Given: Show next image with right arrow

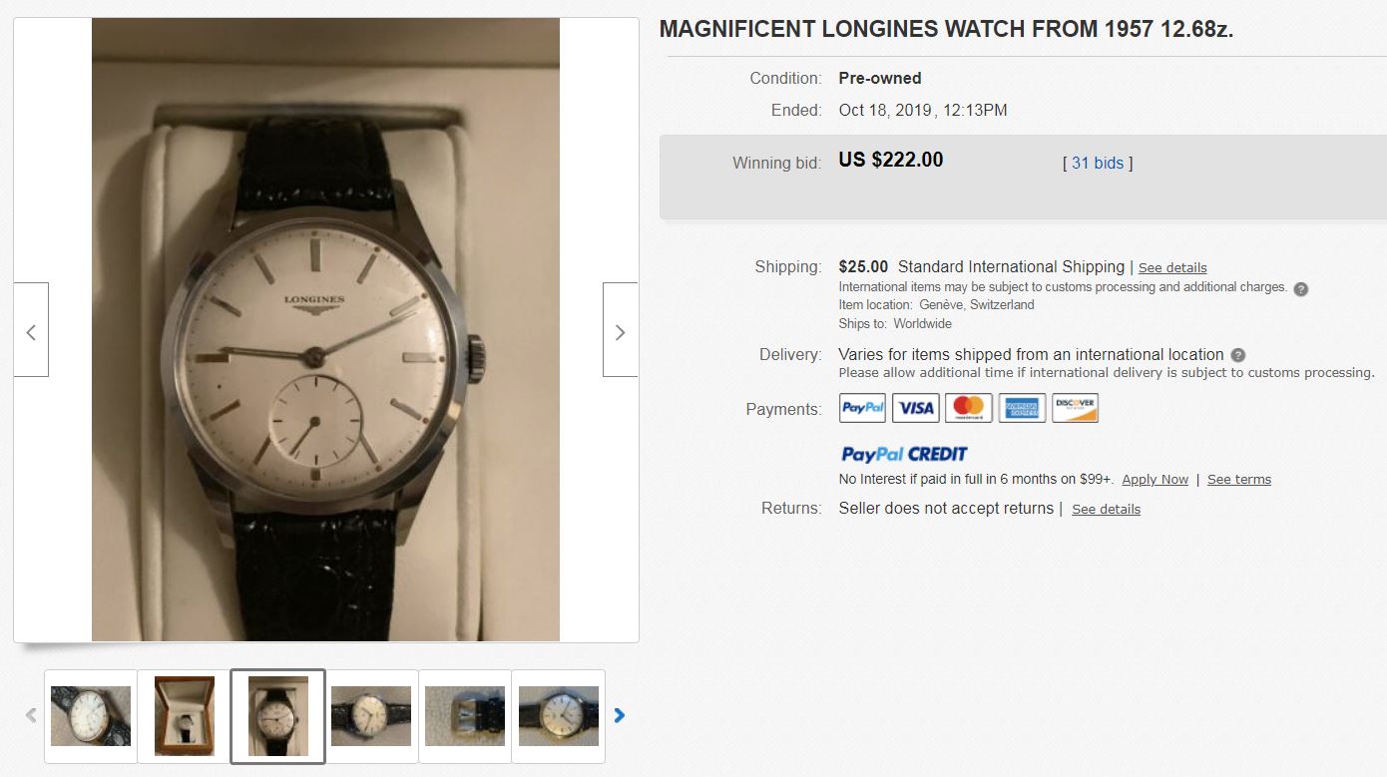Looking at the screenshot, I should coord(620,330).
